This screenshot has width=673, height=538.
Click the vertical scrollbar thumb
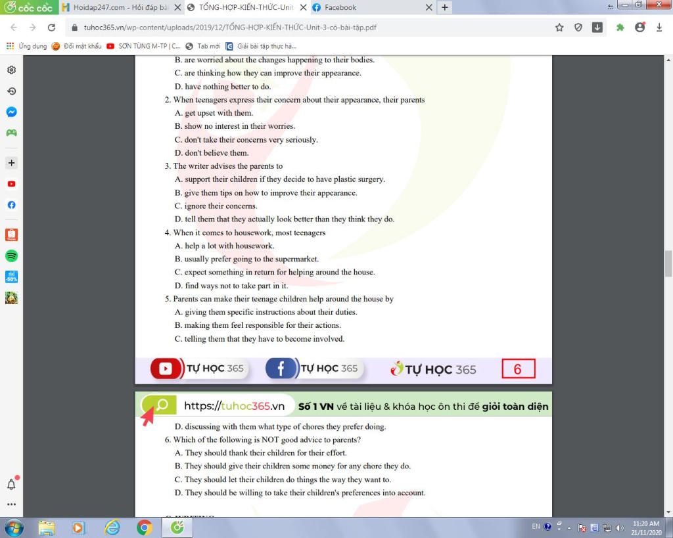[x=668, y=263]
